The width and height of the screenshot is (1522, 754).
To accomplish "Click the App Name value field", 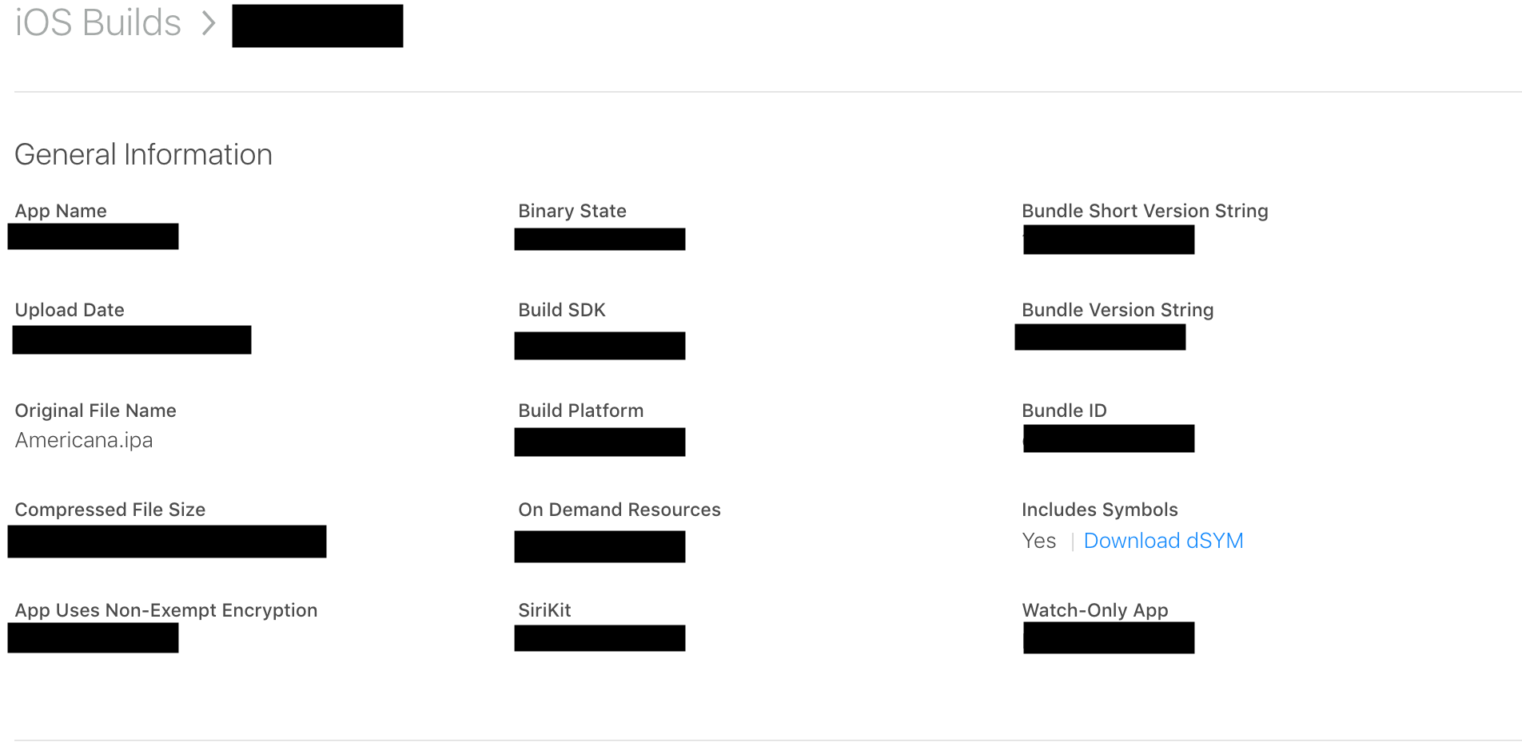I will [x=92, y=236].
